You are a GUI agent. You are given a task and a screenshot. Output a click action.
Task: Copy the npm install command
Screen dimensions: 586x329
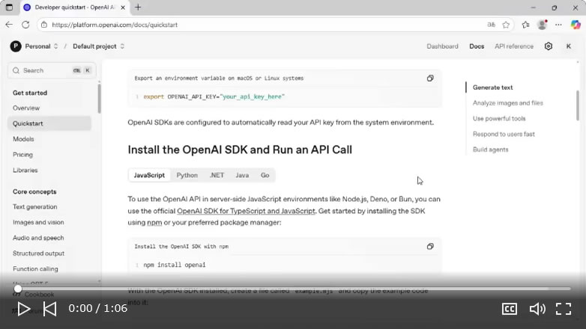(430, 247)
